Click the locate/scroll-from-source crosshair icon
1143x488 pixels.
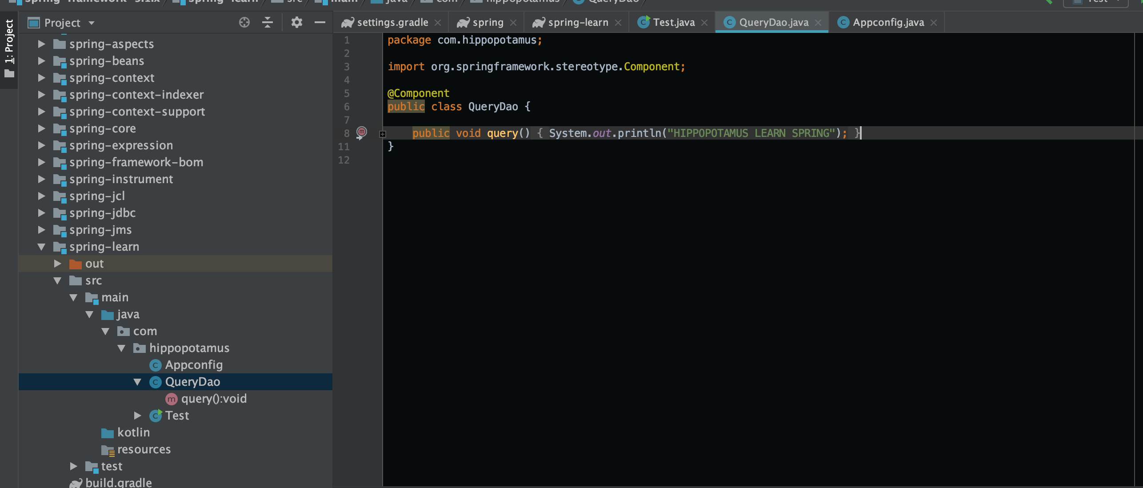[x=244, y=22]
